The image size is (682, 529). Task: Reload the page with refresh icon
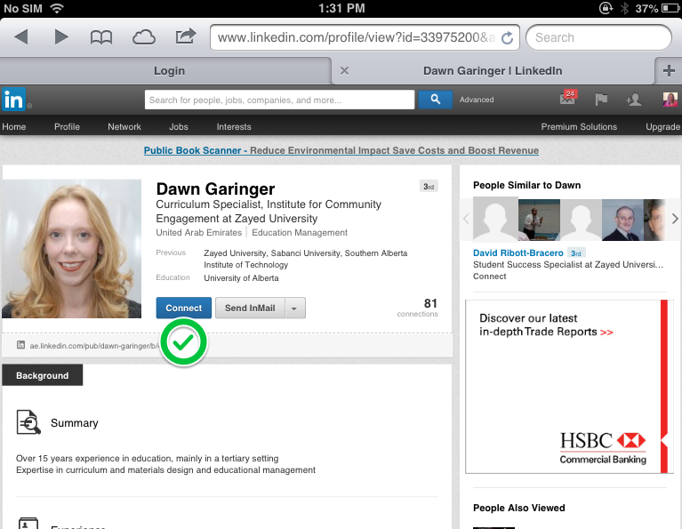507,38
